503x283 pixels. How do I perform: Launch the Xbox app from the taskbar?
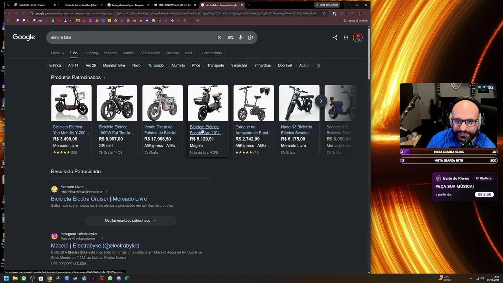coord(24,278)
